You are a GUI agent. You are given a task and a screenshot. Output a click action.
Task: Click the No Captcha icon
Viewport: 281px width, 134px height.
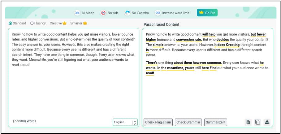coord(127,13)
